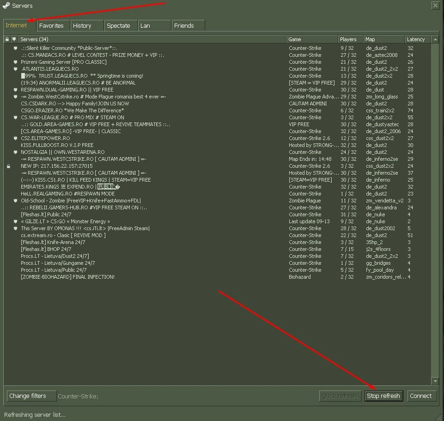Select the KISS.CS1.RO KILL FEED KINGS server

217,180
